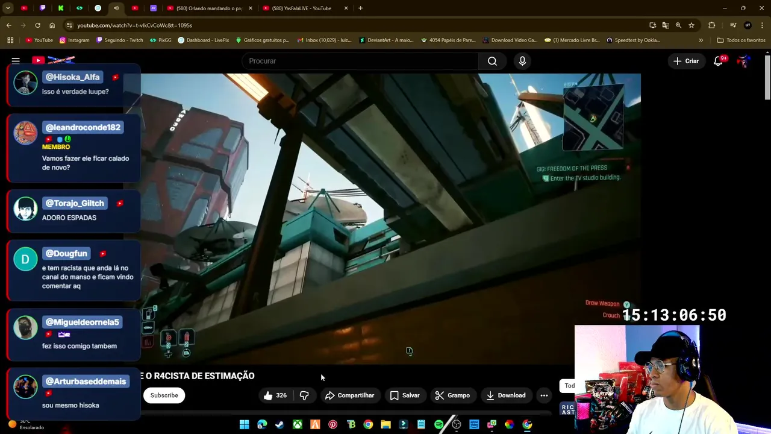Screen dimensions: 771x434
Task: Switch to YasFalaLIVE - YouTube tab
Action: [305, 8]
